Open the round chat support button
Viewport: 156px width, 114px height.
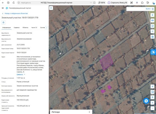click(146, 101)
